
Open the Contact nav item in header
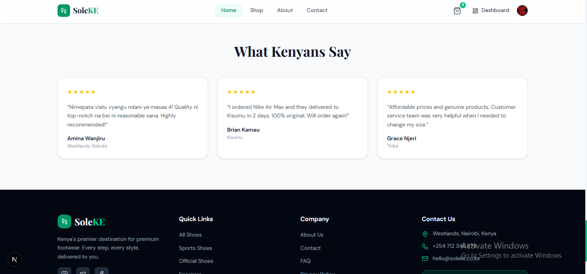coord(317,10)
